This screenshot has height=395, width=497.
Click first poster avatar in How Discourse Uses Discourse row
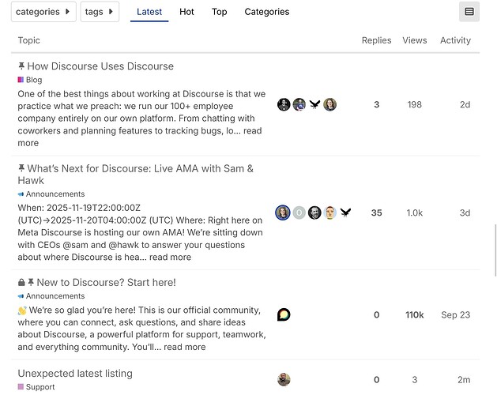[x=284, y=104]
